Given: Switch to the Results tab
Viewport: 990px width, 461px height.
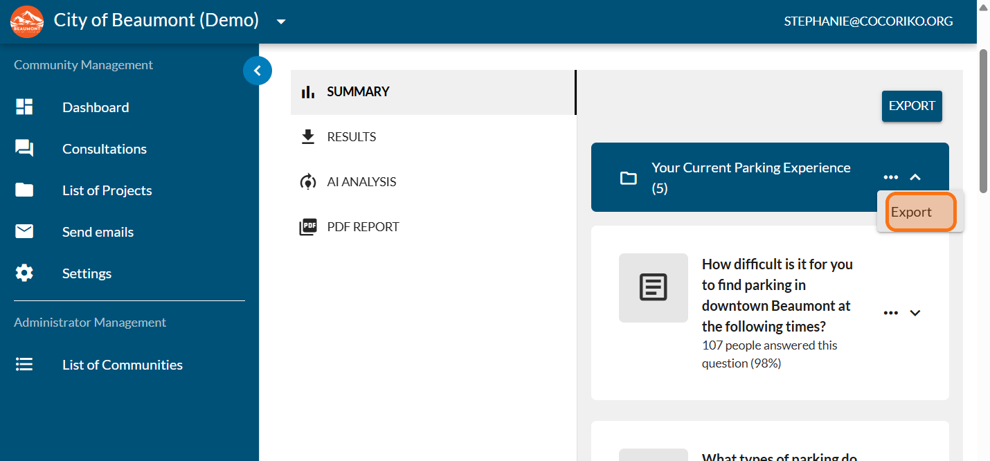Looking at the screenshot, I should click(x=352, y=137).
